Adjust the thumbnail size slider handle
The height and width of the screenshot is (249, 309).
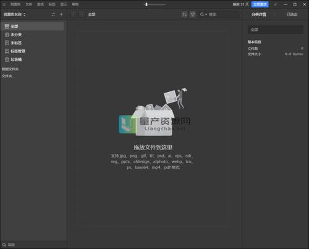click(x=146, y=4)
